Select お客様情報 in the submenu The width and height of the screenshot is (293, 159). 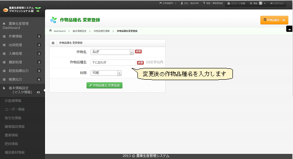(22, 101)
